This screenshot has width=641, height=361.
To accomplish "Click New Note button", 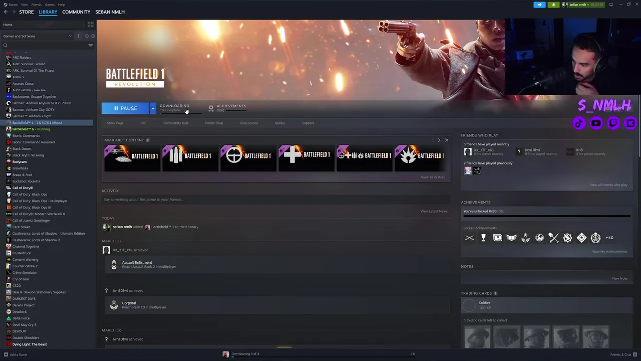I will point(619,279).
